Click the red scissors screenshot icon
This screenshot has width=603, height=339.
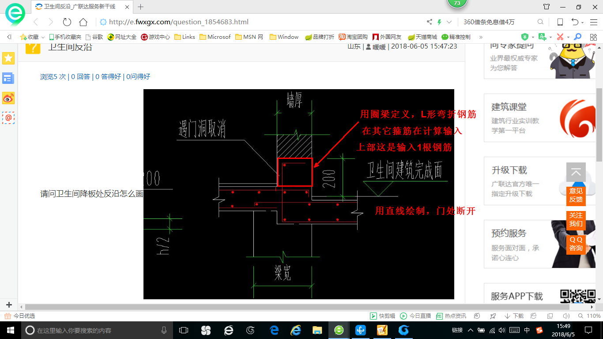(560, 37)
